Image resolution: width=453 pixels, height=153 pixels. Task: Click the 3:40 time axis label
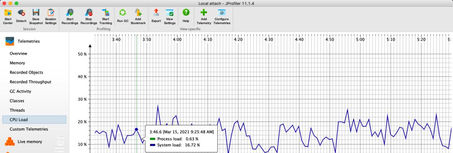click(116, 39)
